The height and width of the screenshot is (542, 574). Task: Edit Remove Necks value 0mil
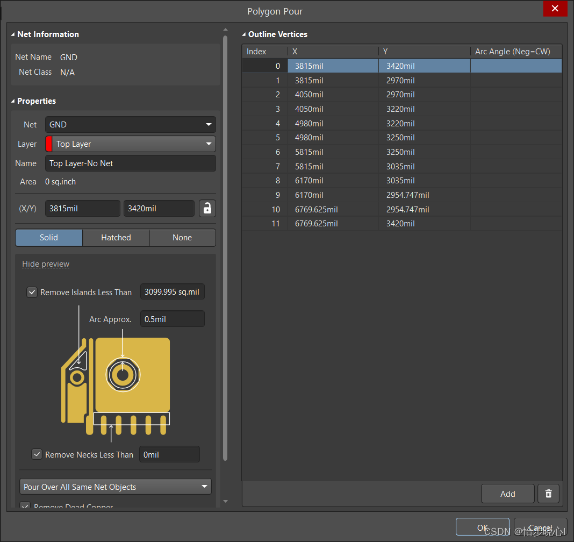pyautogui.click(x=169, y=454)
